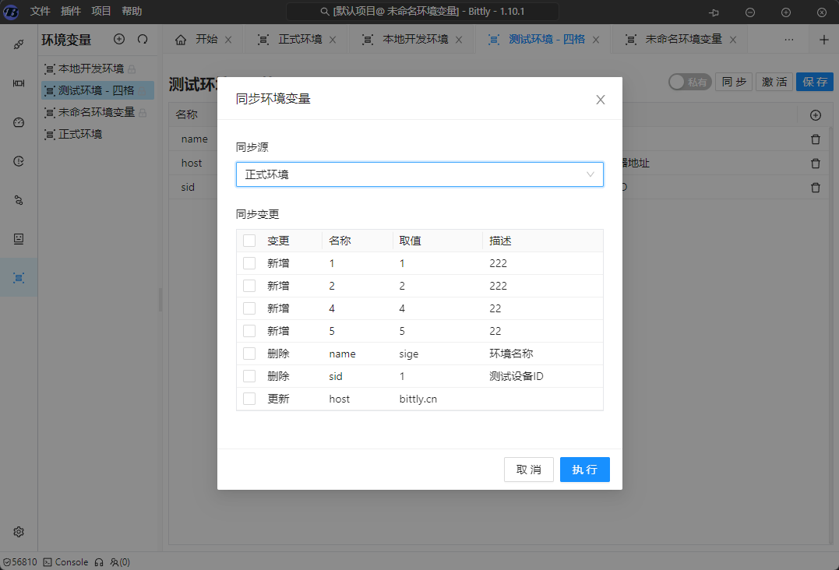Open Console in the status bar

pos(65,562)
